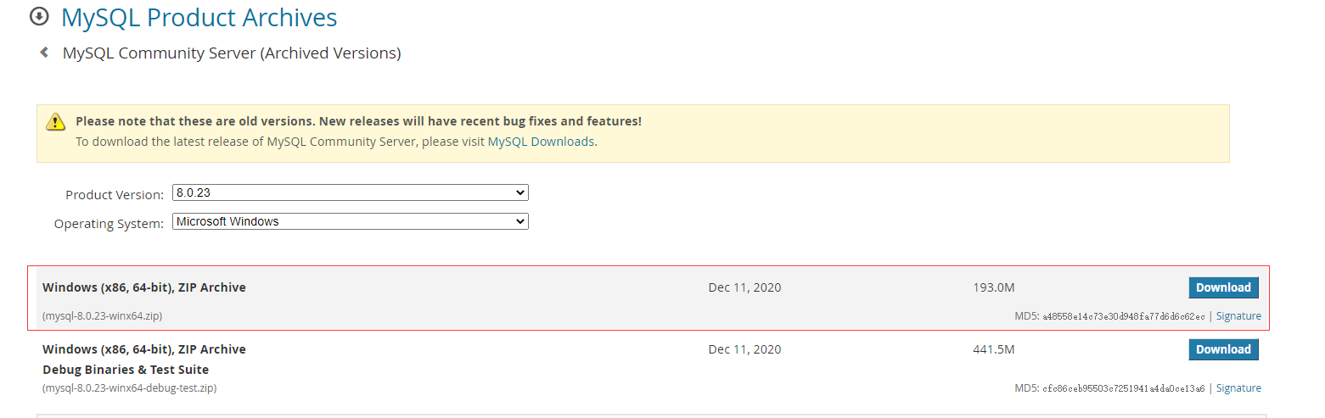
Task: Click the download circle icon beside MySQL Product Archives
Action: (39, 16)
